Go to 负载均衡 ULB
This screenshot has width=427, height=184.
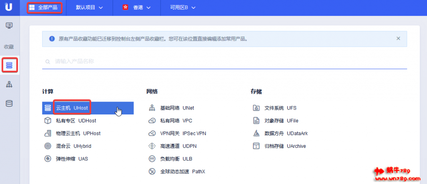point(176,159)
